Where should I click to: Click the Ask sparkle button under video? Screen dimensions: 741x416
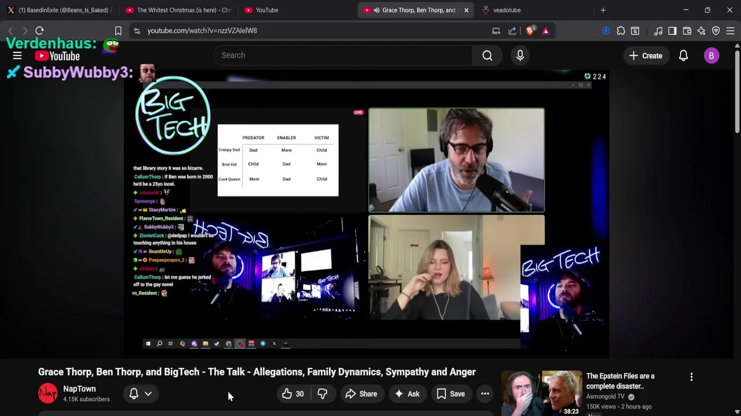(x=407, y=394)
